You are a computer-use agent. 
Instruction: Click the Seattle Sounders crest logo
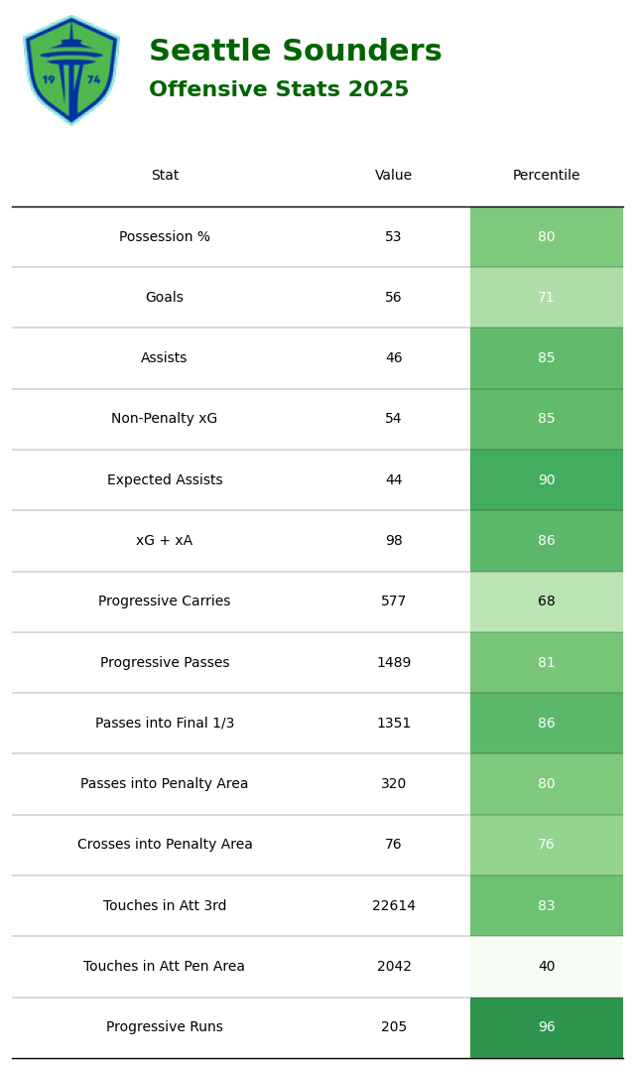(x=70, y=69)
